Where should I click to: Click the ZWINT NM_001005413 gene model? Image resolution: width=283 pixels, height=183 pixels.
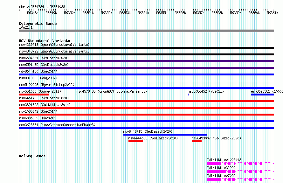pos(240,164)
